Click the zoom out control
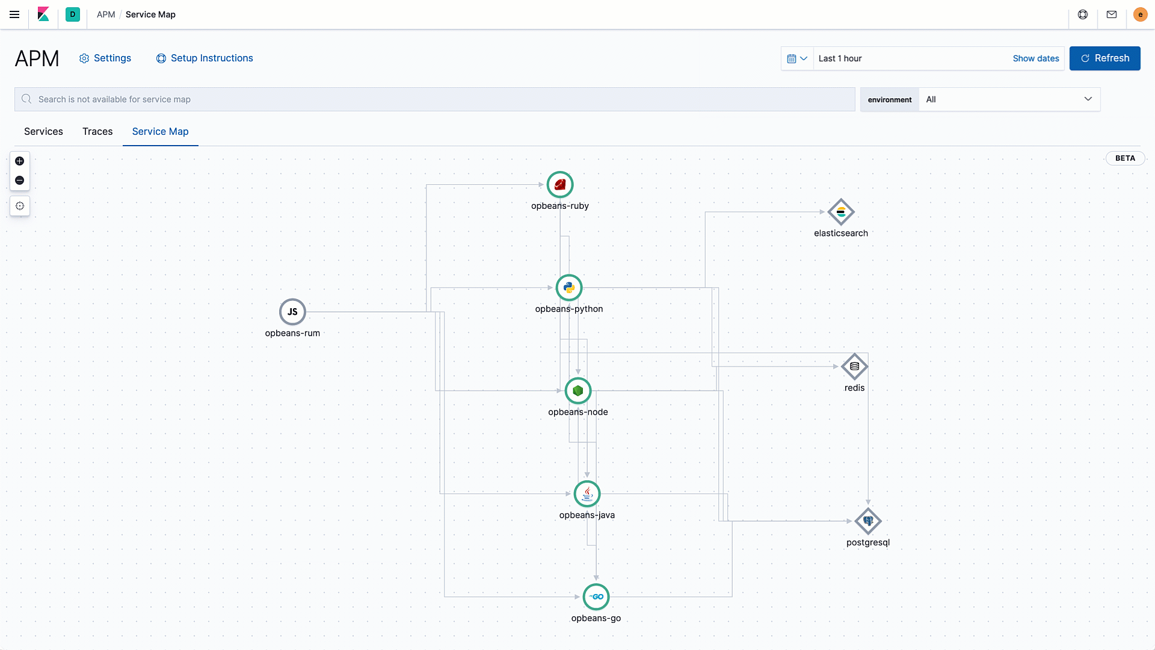Viewport: 1155px width, 650px height. coord(20,180)
